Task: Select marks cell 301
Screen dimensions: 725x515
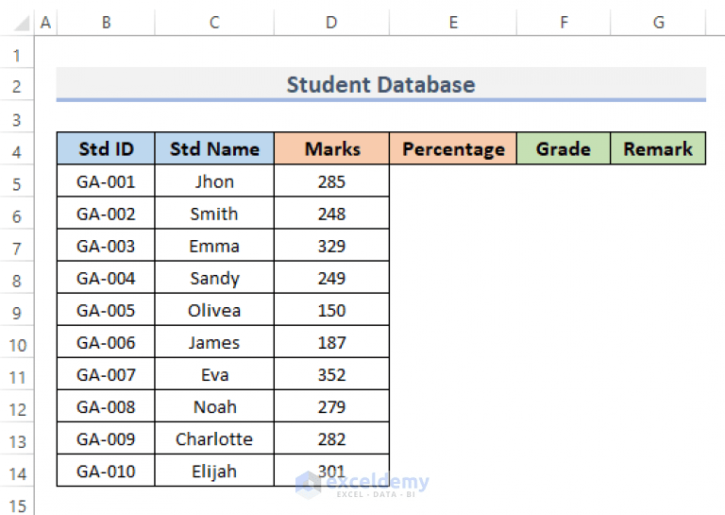Action: [331, 471]
